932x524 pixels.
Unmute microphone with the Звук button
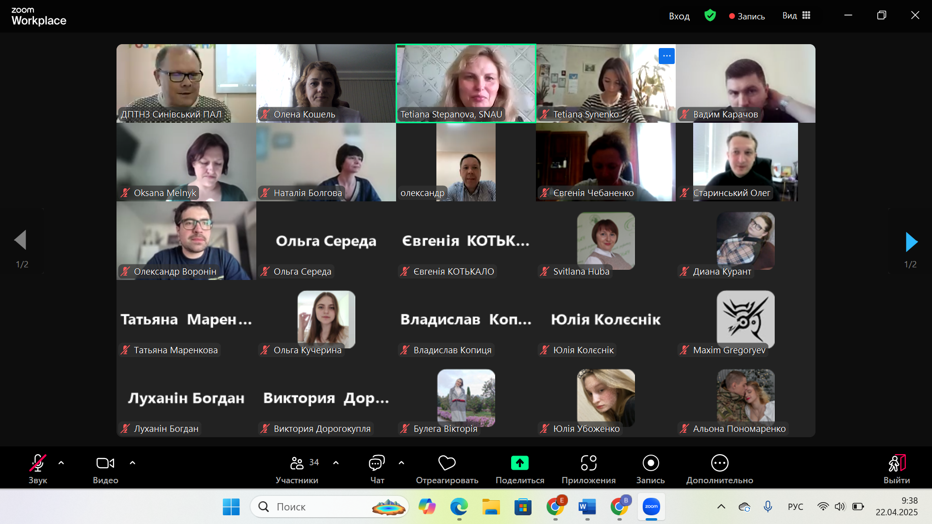click(x=38, y=469)
